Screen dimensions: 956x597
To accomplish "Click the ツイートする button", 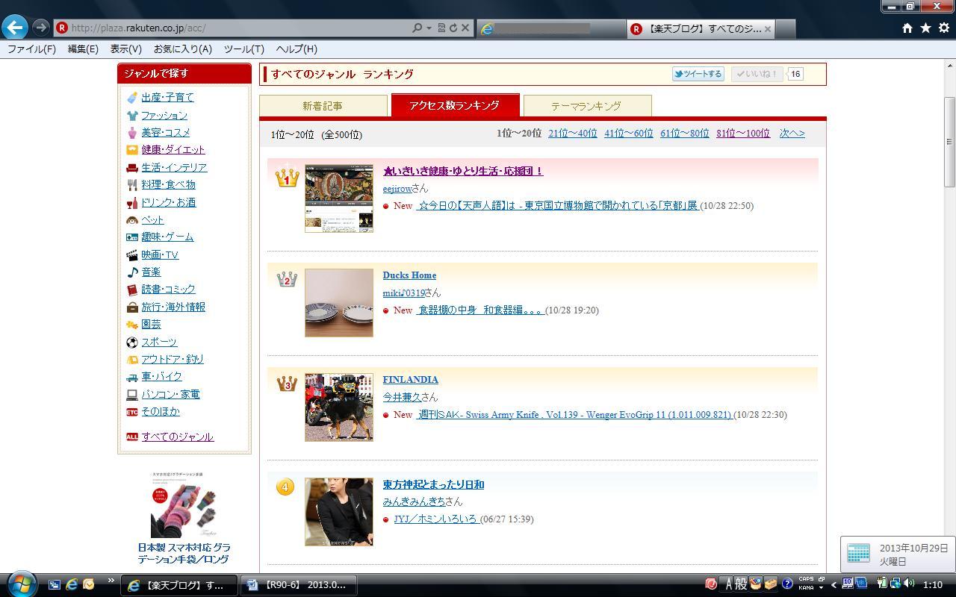I will (698, 74).
